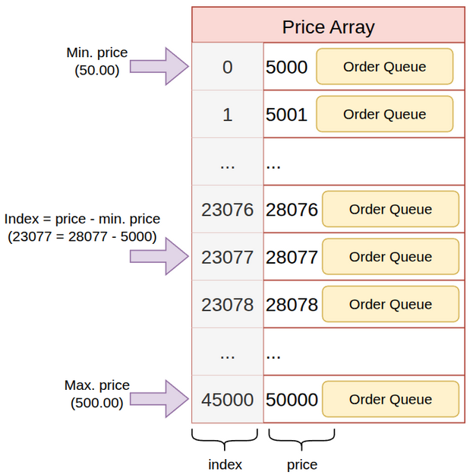Select the Order Queue box for price 5001
The width and height of the screenshot is (470, 475).
pyautogui.click(x=384, y=114)
